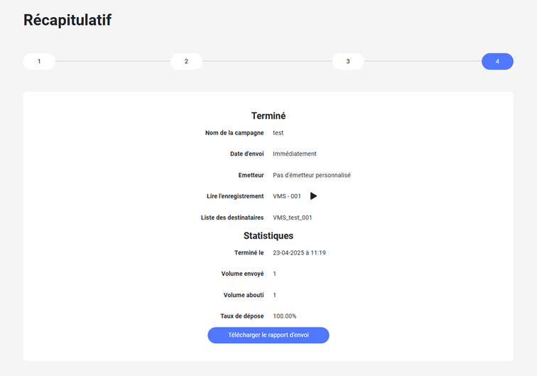Viewport: 537px width, 376px height.
Task: Click the 'VMS - 001' recording name
Action: (287, 196)
